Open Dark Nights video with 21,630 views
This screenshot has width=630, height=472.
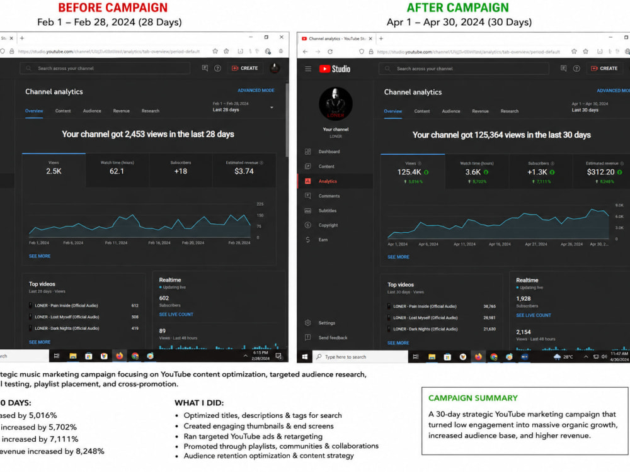pyautogui.click(x=442, y=329)
